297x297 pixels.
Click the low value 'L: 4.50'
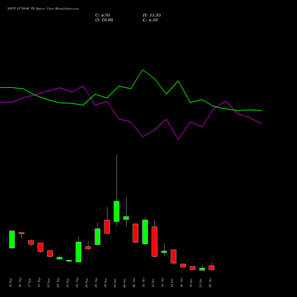[150, 20]
